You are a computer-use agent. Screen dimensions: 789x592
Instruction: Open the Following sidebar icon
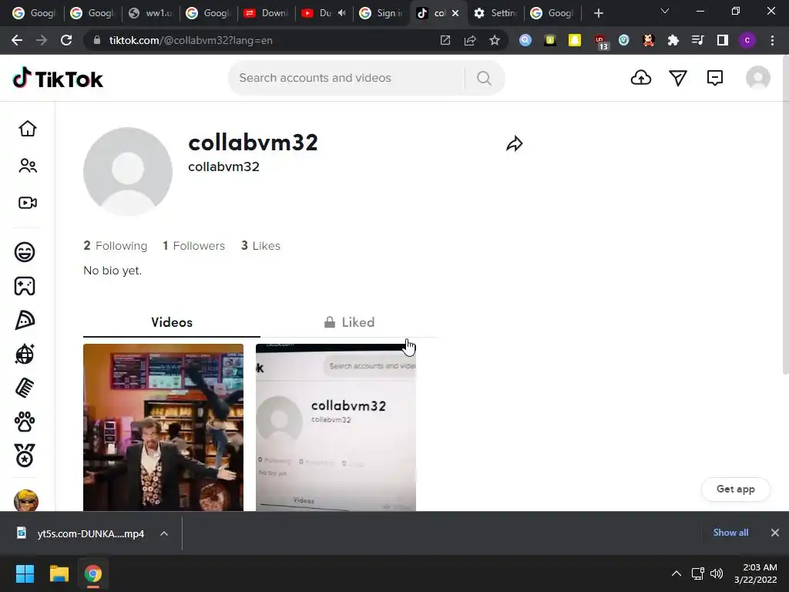28,166
